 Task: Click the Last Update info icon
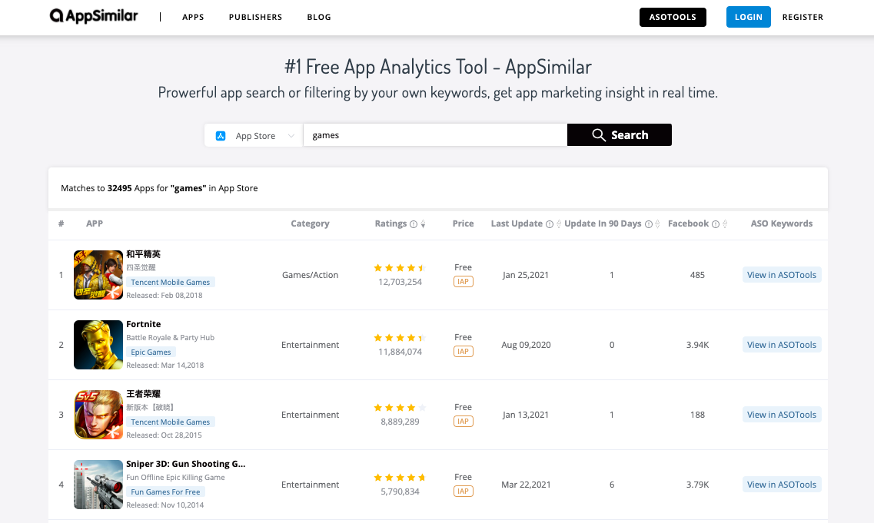[549, 224]
